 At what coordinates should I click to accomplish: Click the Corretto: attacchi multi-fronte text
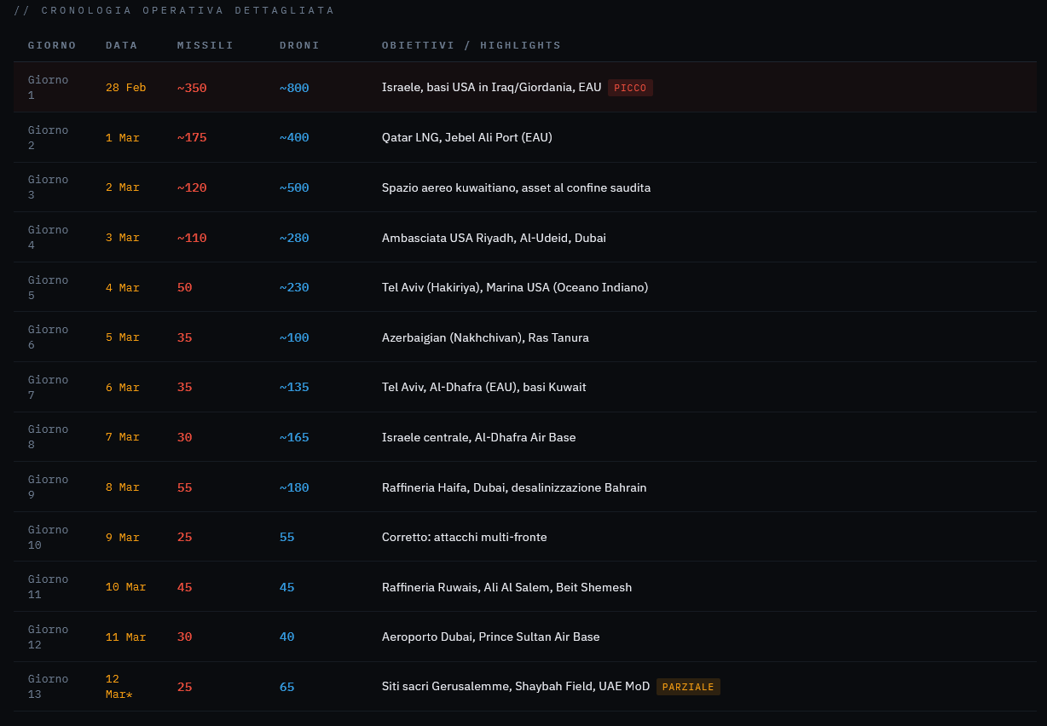[464, 537]
